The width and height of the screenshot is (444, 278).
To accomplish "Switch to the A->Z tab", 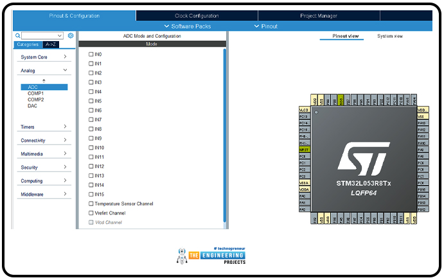I will (x=51, y=44).
